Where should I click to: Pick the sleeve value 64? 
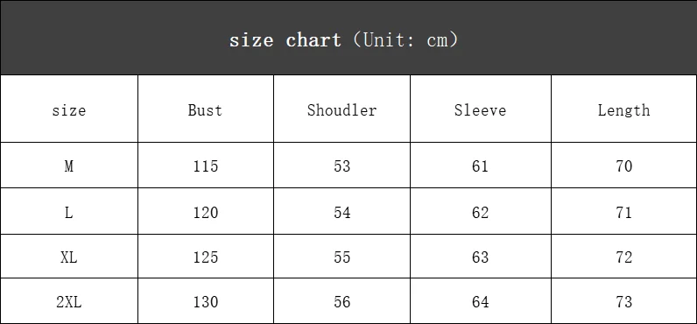pyautogui.click(x=480, y=302)
